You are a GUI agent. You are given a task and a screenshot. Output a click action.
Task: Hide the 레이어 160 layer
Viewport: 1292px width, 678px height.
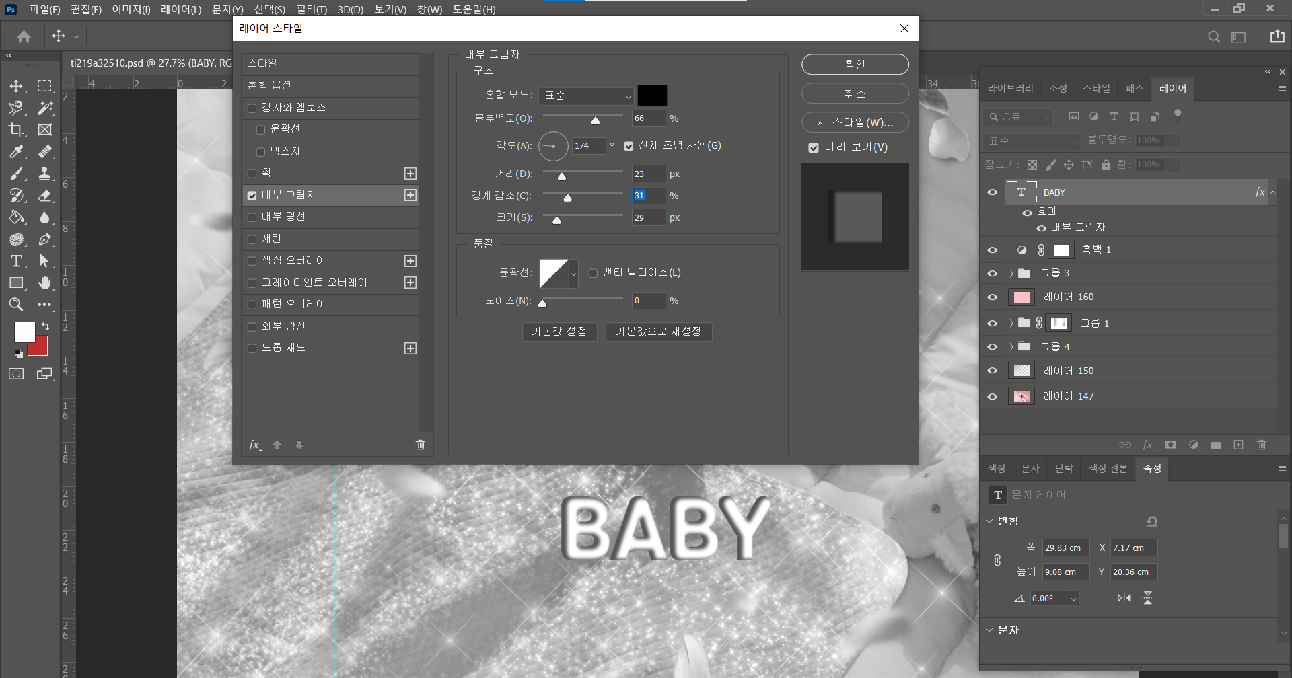[x=993, y=297]
